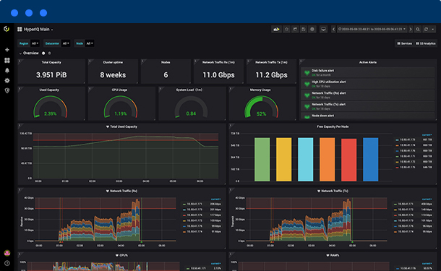This screenshot has width=441, height=271.
Task: Toggle last legend series in Network Traffic (Tx)
Action: click(406, 232)
